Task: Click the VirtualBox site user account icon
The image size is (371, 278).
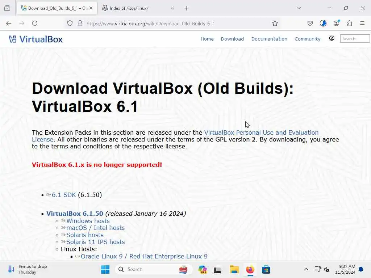Action: [x=332, y=38]
